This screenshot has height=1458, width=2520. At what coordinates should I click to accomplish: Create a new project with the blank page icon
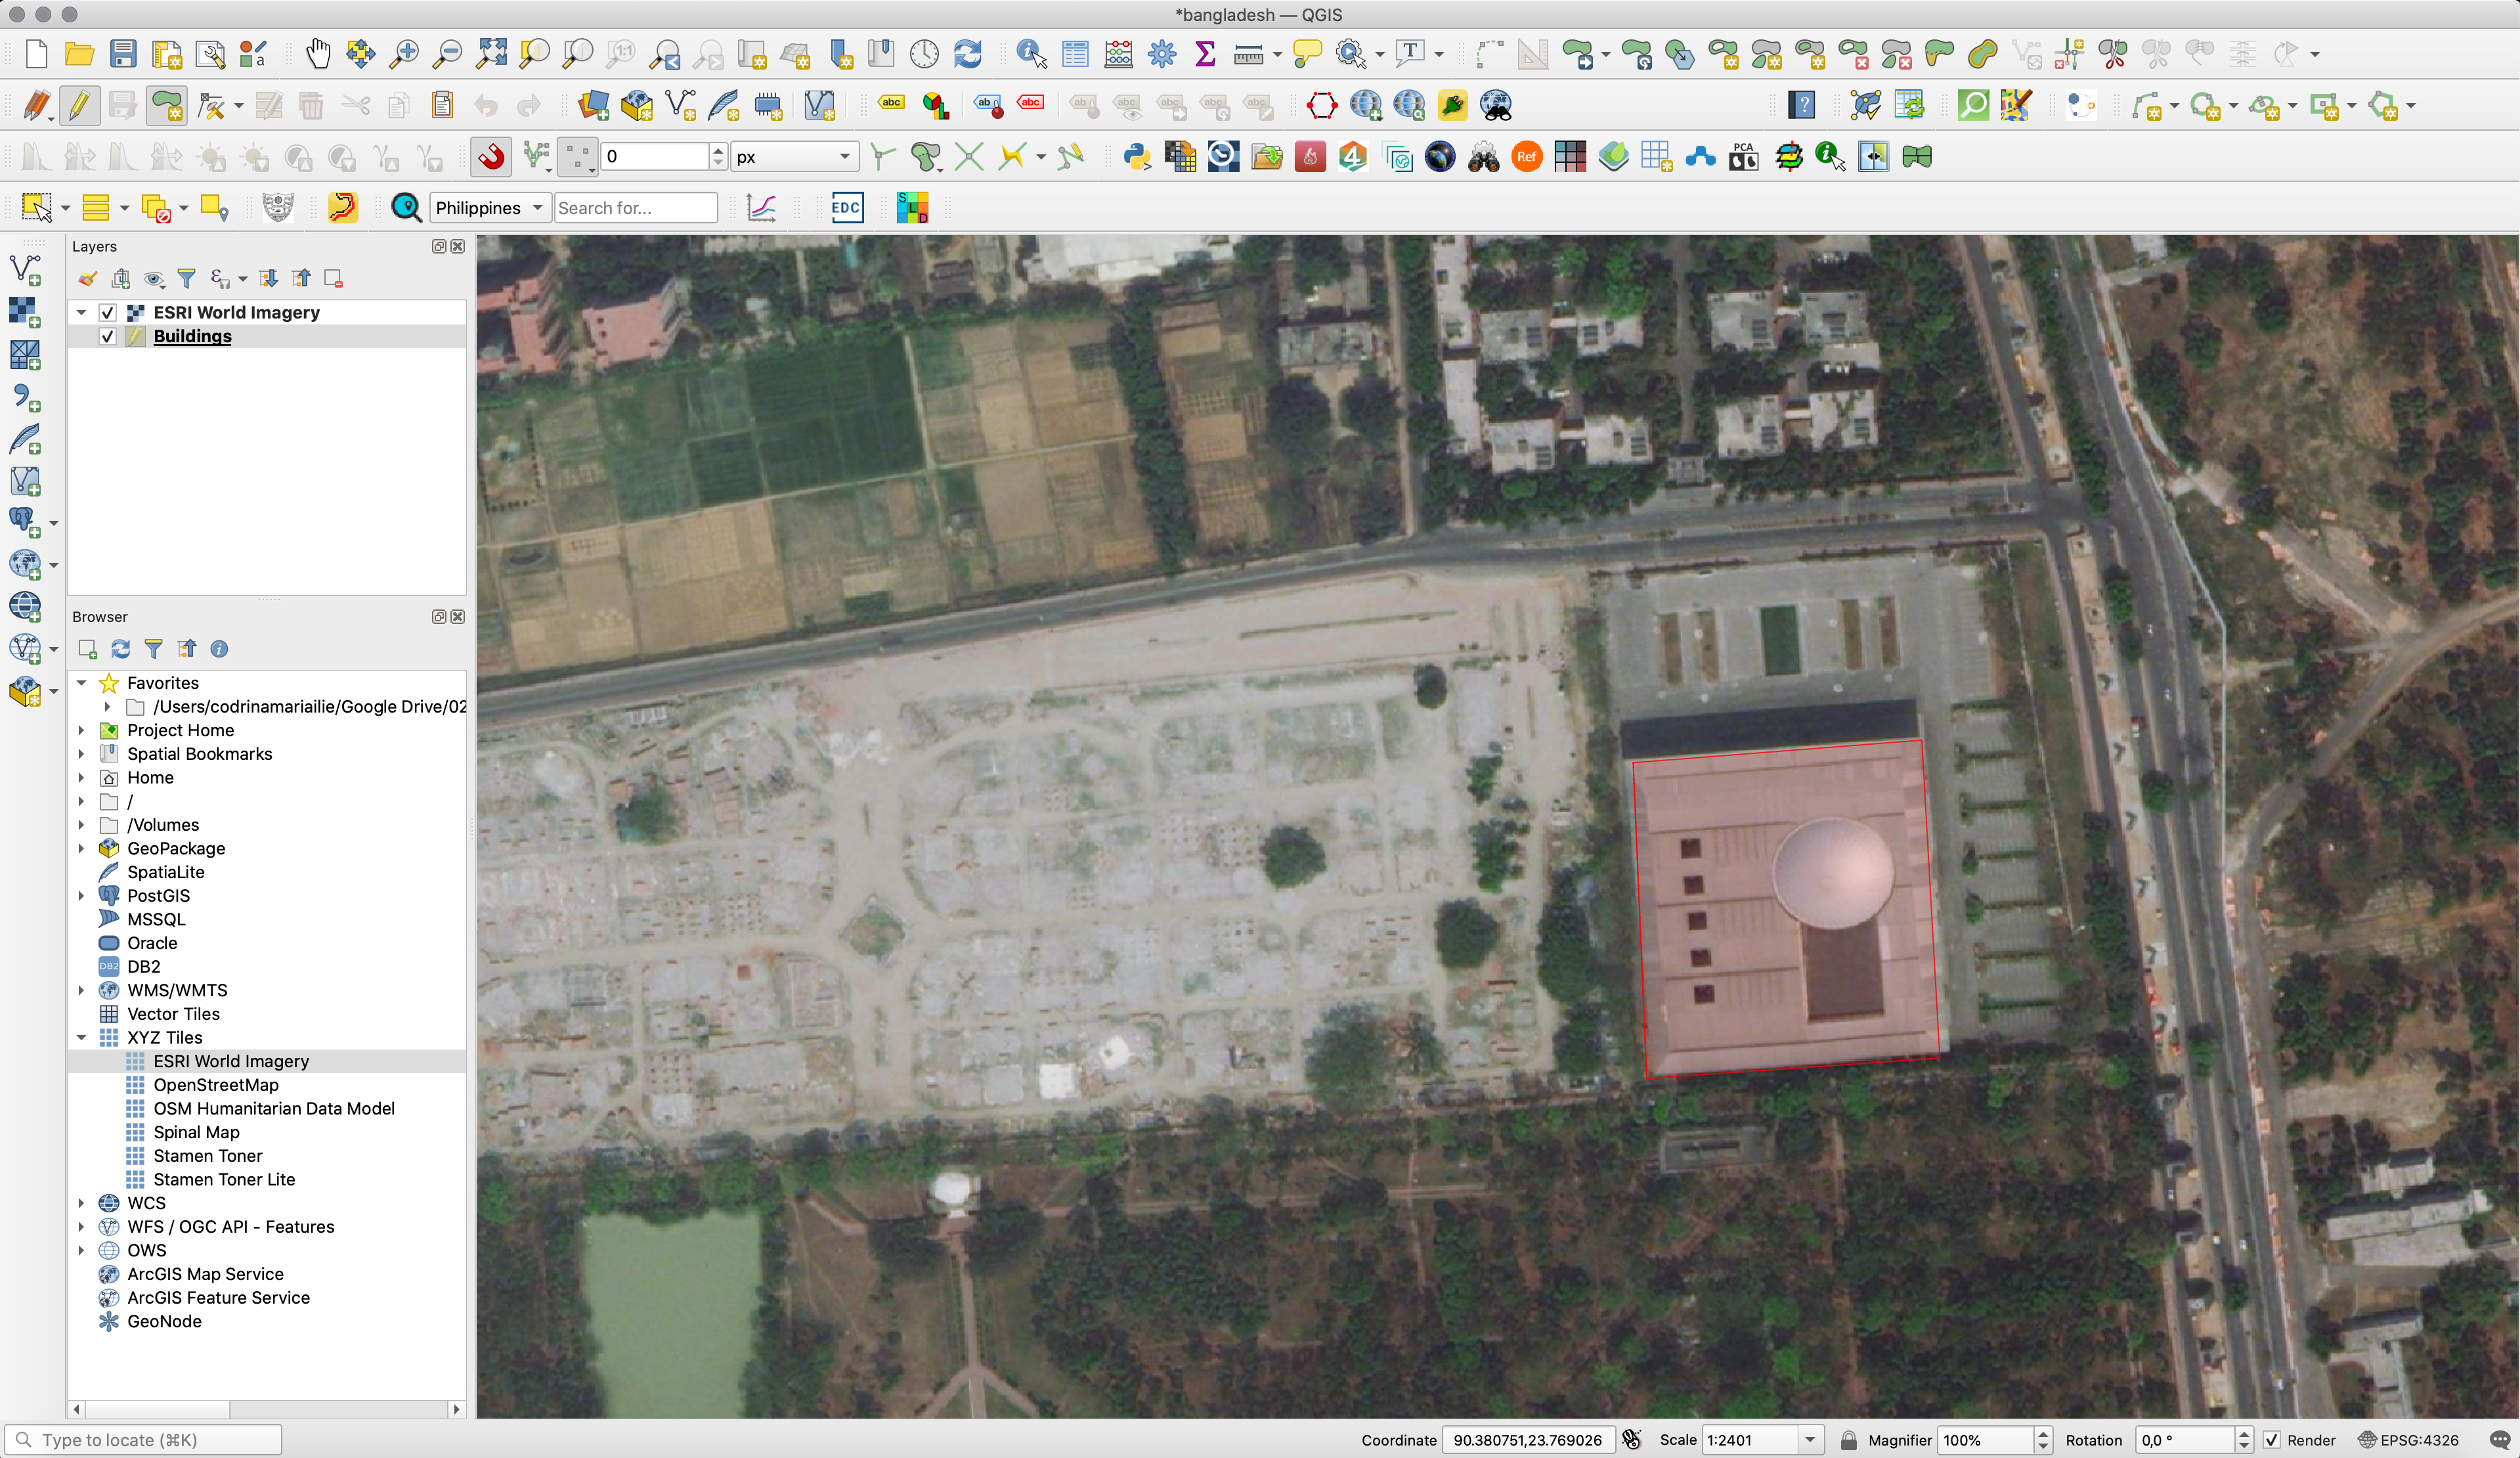(36, 53)
